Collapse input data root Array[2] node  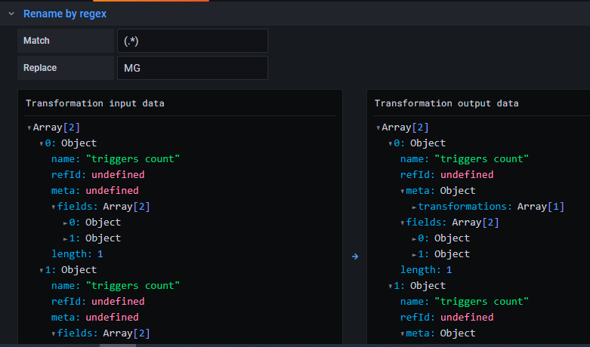click(x=29, y=128)
